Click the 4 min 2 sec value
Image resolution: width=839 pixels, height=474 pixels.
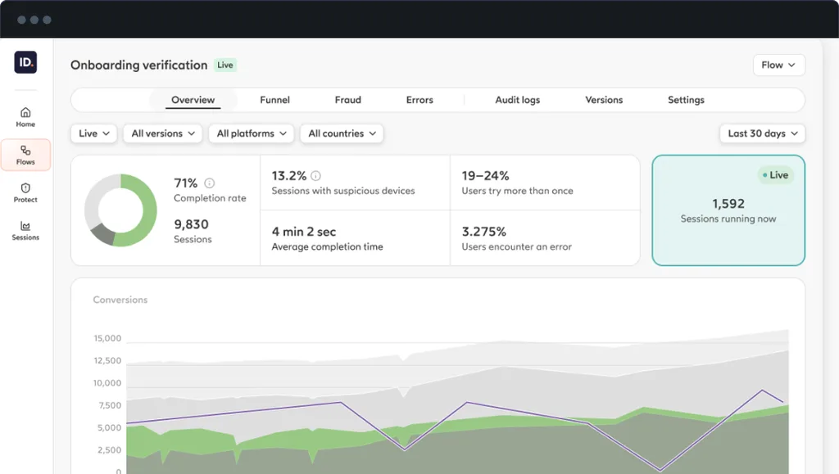[303, 232]
